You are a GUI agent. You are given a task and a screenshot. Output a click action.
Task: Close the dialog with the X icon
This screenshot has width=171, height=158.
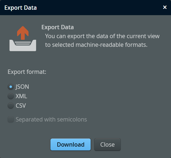pos(165,7)
